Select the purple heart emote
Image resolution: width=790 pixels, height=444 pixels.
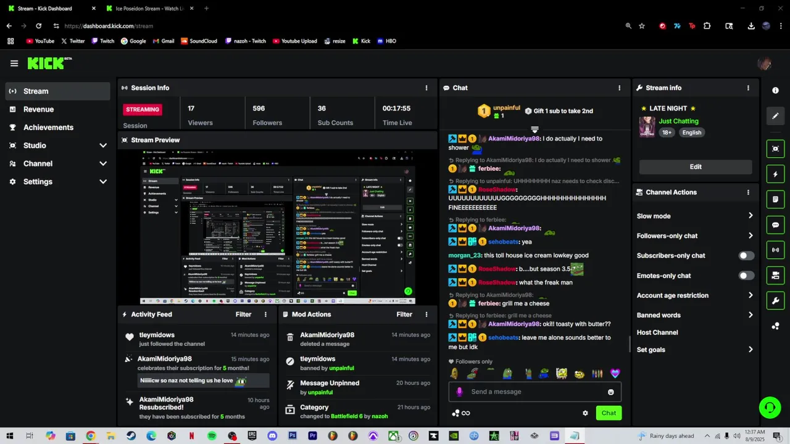point(615,373)
